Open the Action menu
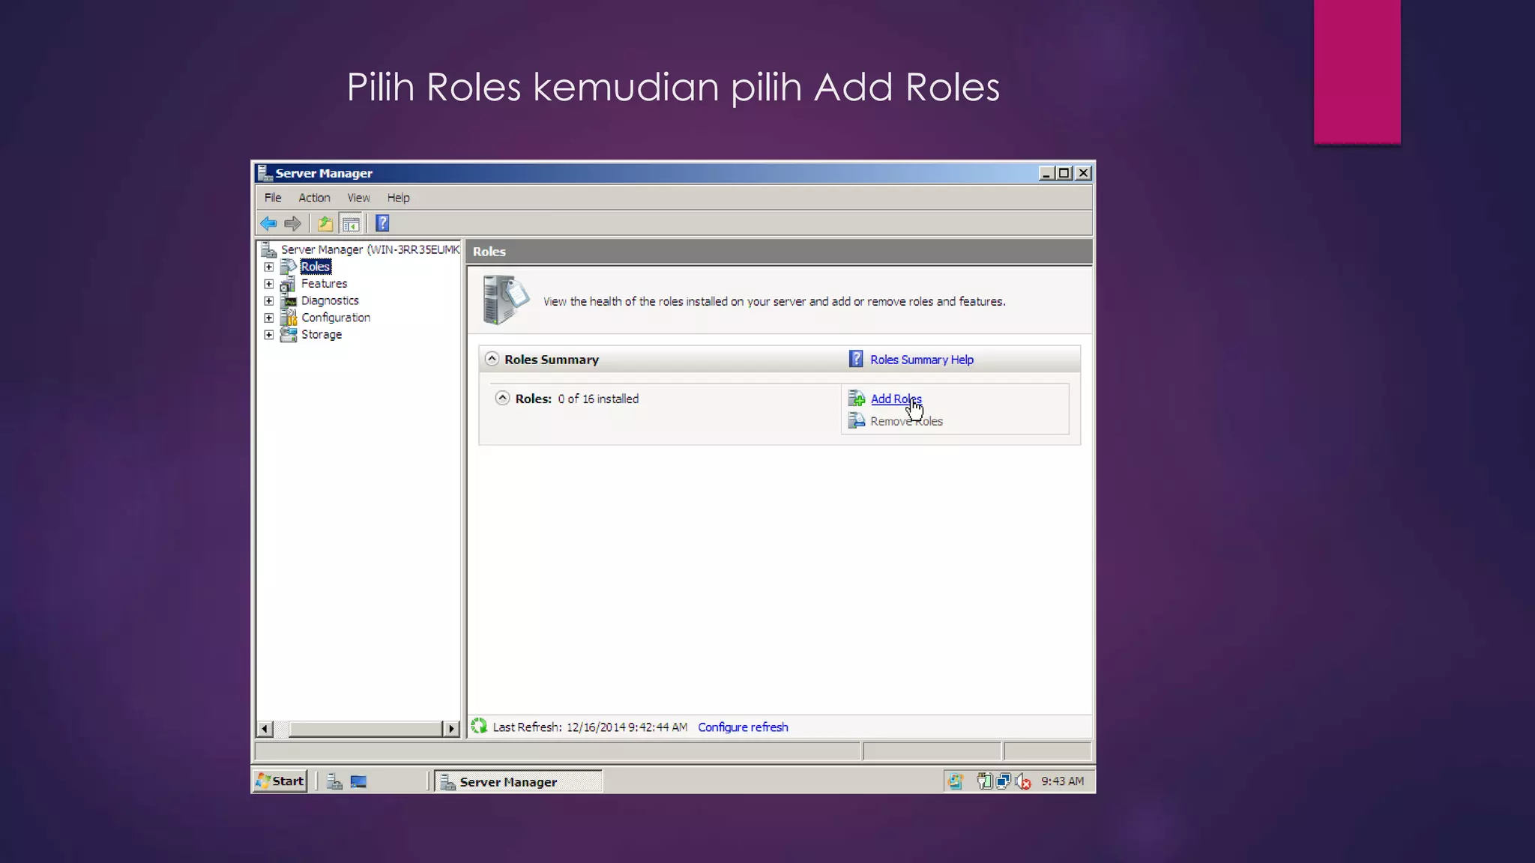Image resolution: width=1535 pixels, height=863 pixels. point(314,198)
